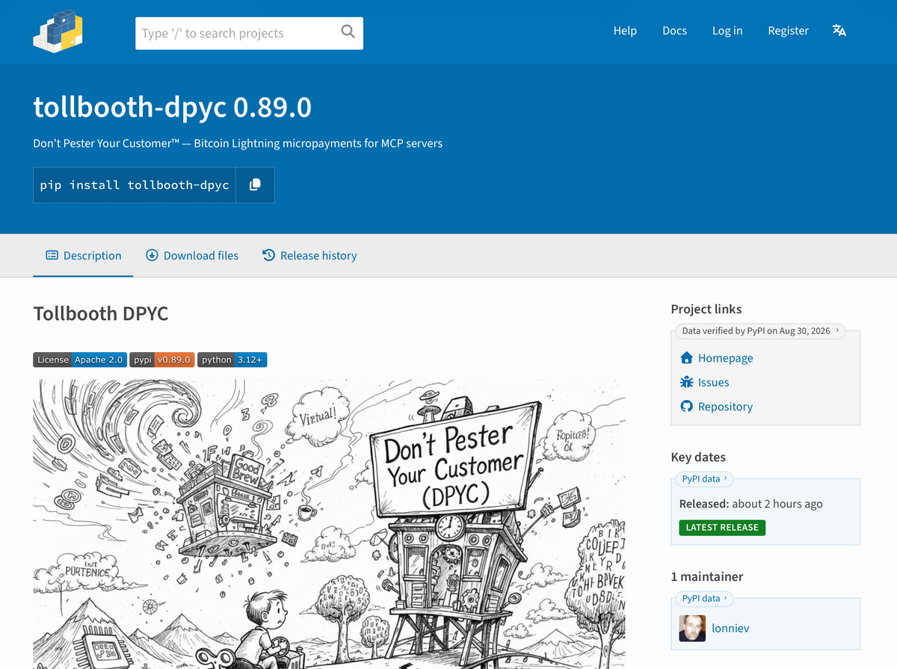Switch to the Description tab

pyautogui.click(x=83, y=256)
